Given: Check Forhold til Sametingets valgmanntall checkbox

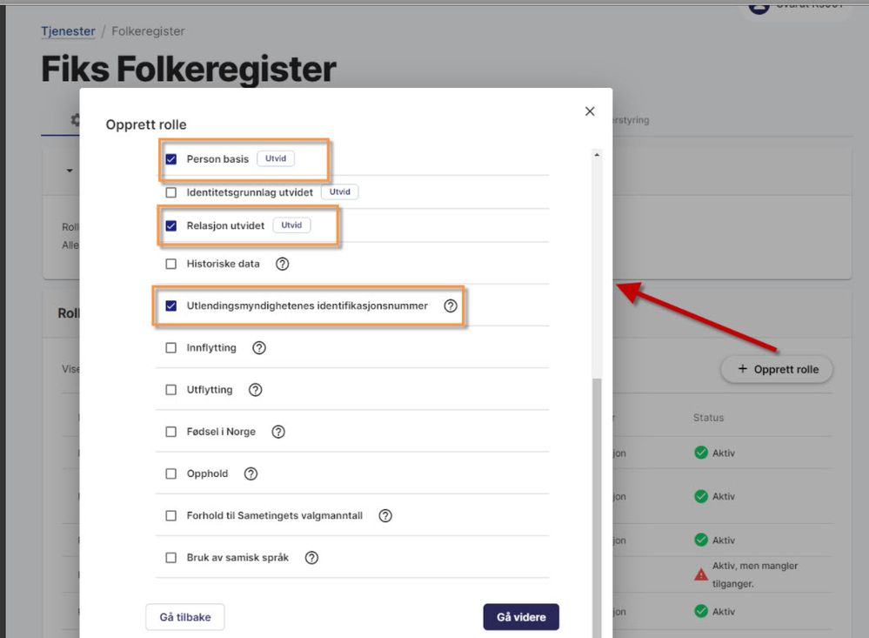Looking at the screenshot, I should point(171,516).
